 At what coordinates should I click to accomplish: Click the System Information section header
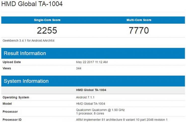pos(26,81)
